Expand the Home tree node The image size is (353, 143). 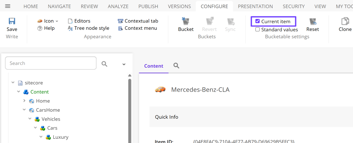click(24, 101)
